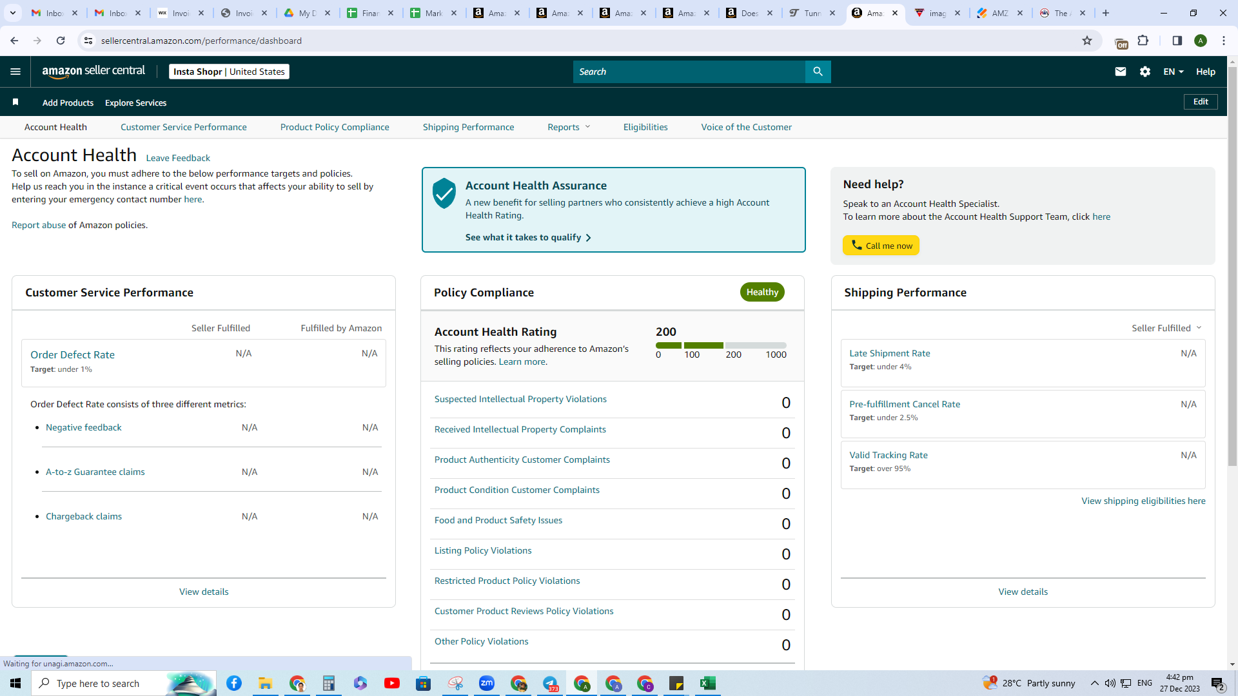Open the Chrome three-dot menu
Screen dimensions: 1238x696
pos(1224,41)
